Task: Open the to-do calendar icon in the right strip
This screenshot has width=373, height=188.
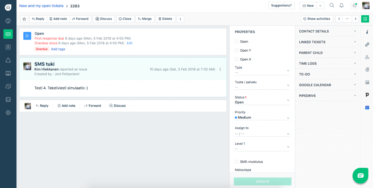Action: click(367, 82)
